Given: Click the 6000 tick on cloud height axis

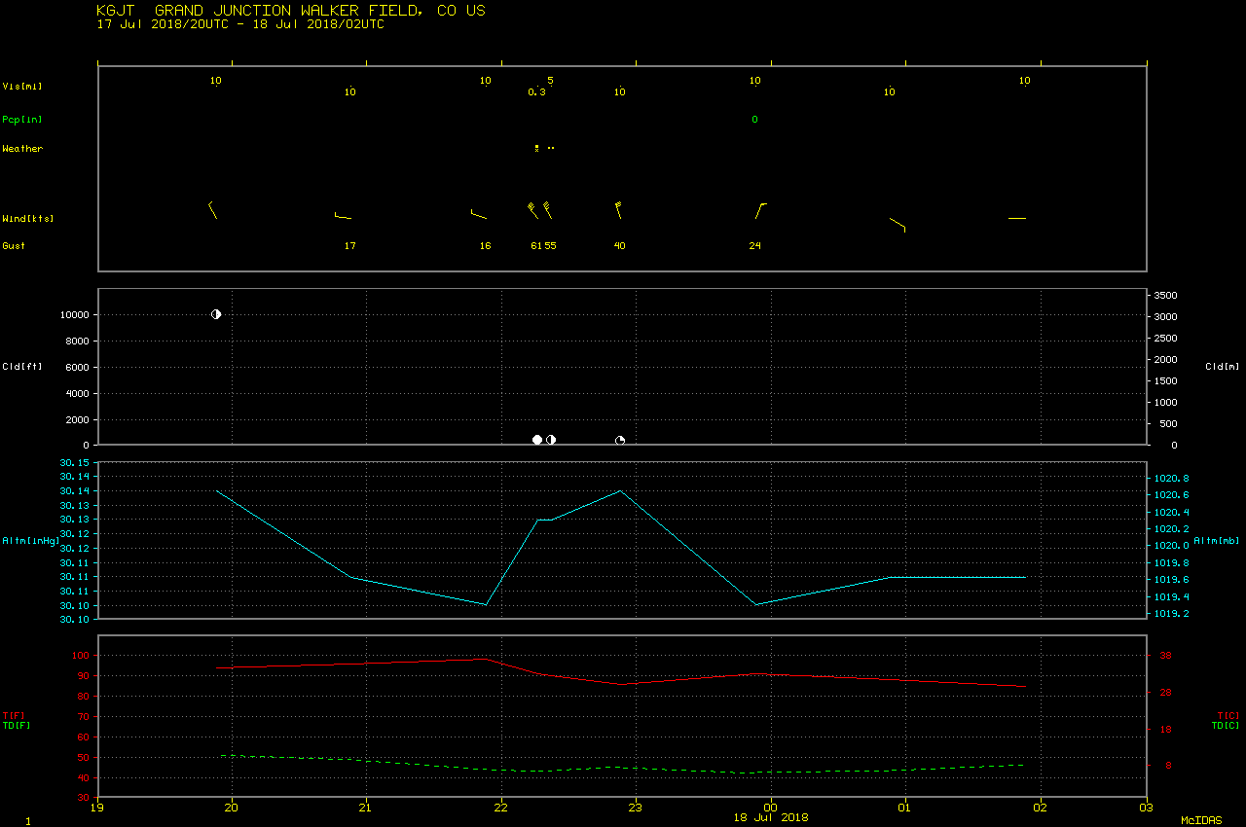Looking at the screenshot, I should 78,368.
